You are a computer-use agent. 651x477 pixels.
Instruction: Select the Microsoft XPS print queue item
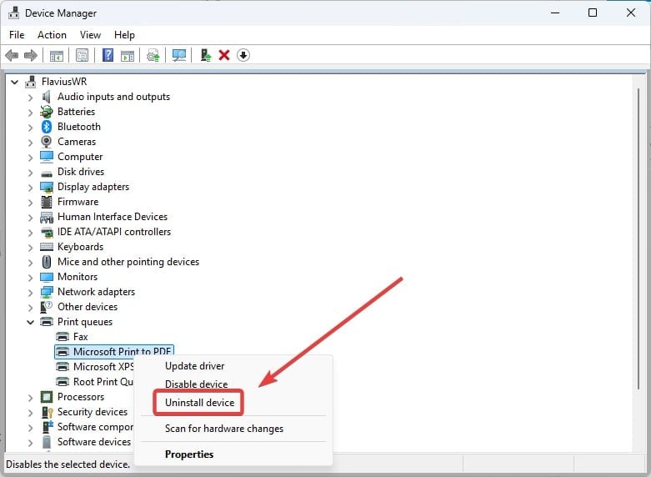pyautogui.click(x=103, y=366)
